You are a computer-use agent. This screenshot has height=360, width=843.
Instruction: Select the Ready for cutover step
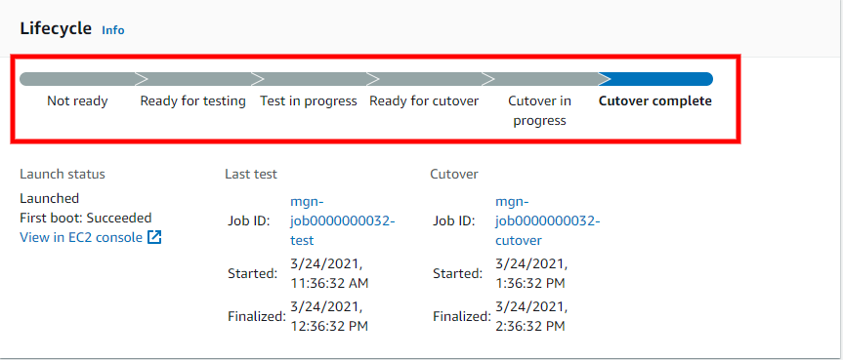tap(424, 101)
